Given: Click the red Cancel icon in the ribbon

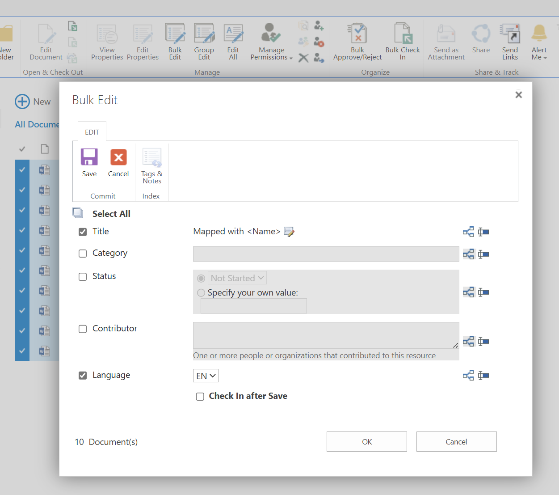Looking at the screenshot, I should [118, 157].
